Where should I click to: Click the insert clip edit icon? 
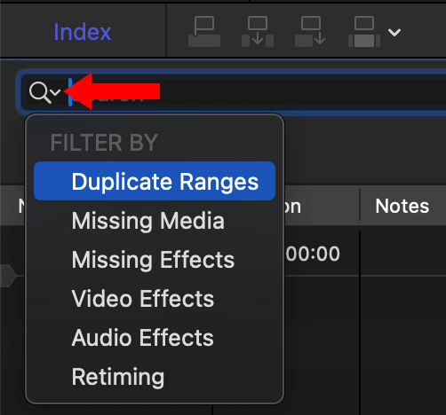pyautogui.click(x=258, y=32)
